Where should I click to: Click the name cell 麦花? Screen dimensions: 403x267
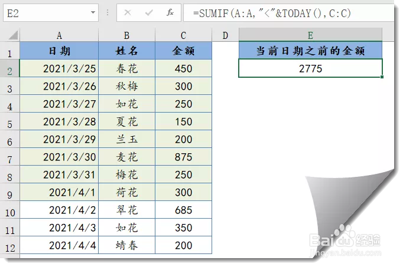(x=126, y=157)
